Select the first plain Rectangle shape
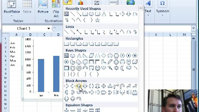The width and height of the screenshot is (199, 112). (67, 44)
